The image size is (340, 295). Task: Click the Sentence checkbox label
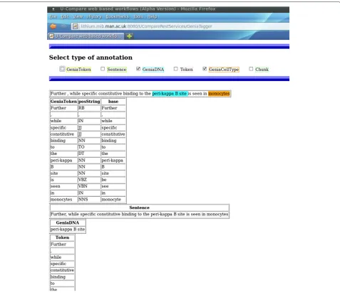tap(117, 70)
